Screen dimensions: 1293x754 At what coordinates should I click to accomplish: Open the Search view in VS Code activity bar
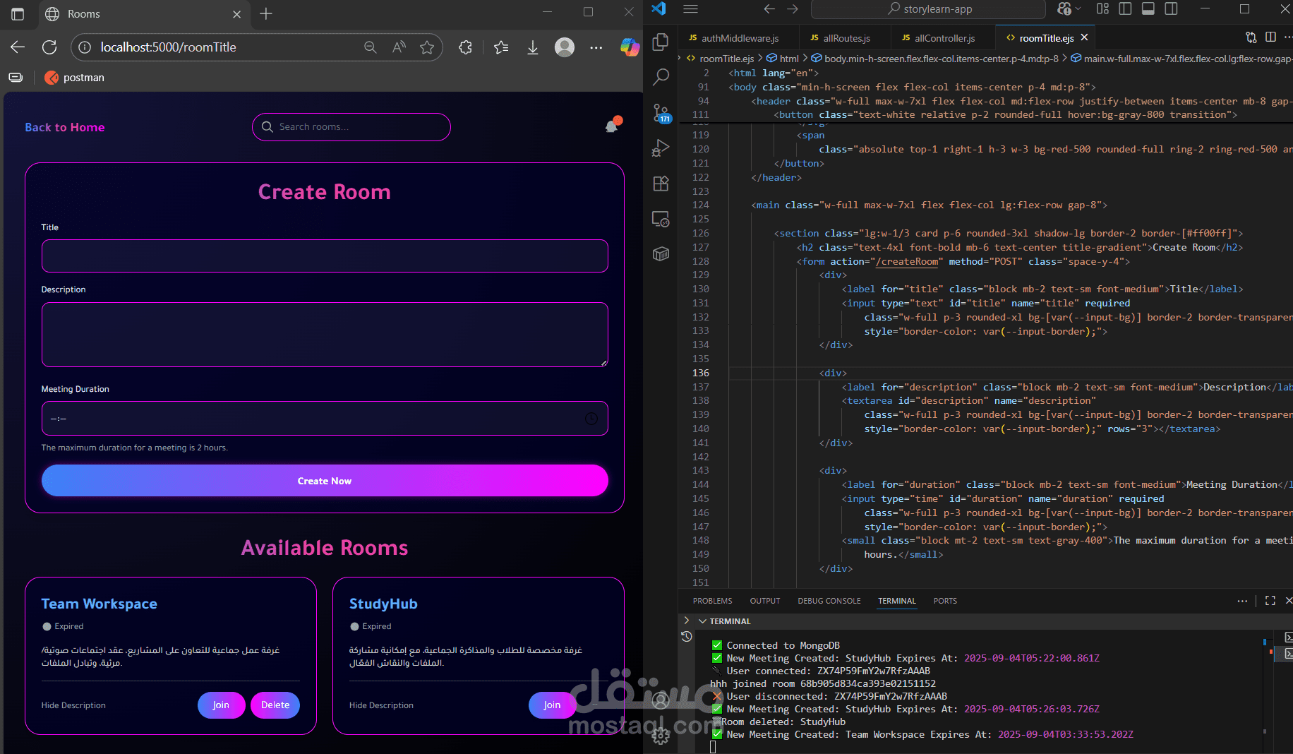(x=661, y=77)
